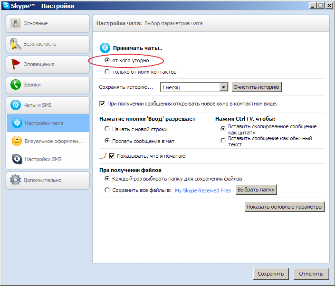Click the keys and padlock Безопасность icon
335x286 pixels.
[x=15, y=44]
